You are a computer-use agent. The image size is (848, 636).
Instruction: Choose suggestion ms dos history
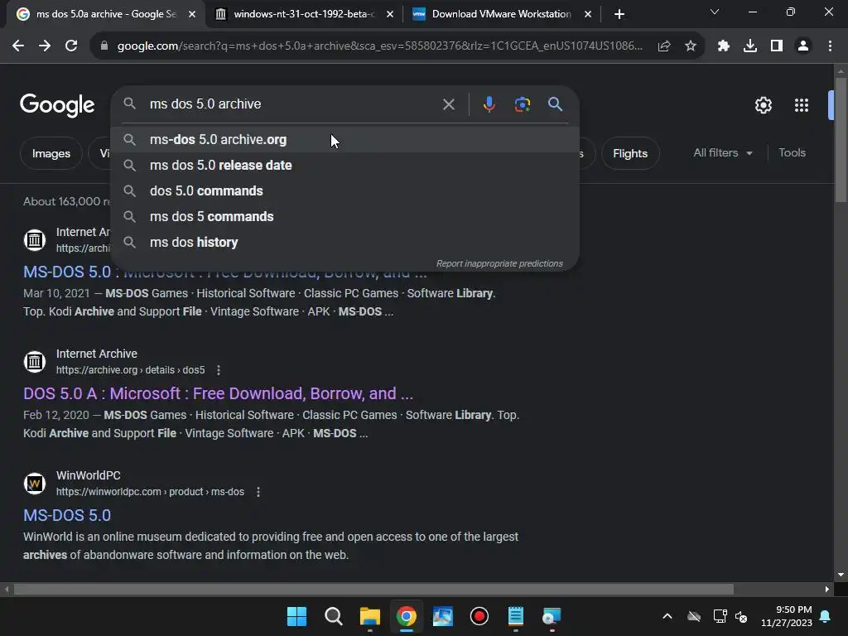[x=344, y=243]
